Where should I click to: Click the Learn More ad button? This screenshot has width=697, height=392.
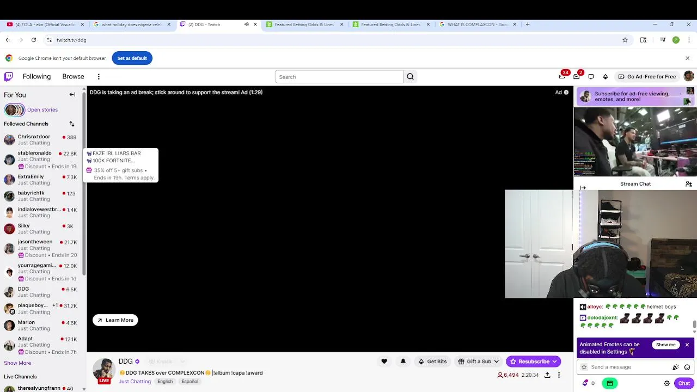(115, 320)
